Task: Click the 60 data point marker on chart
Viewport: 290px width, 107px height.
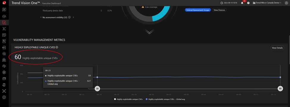Action: pos(280,89)
